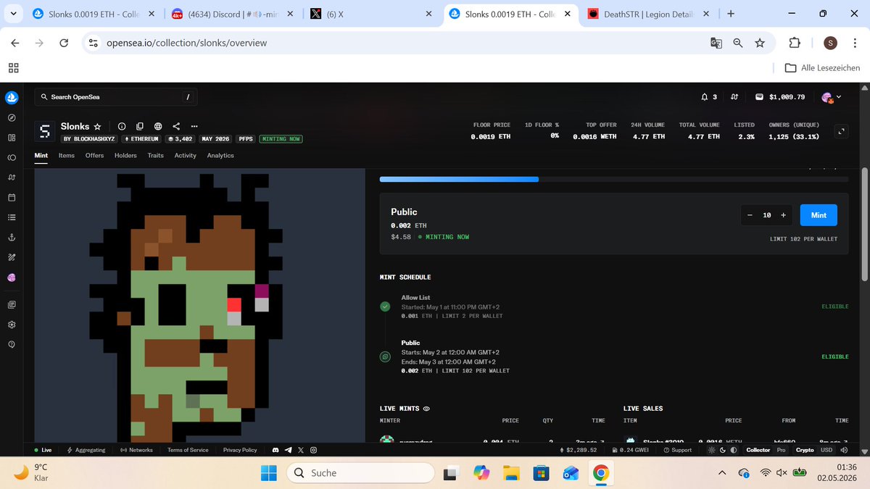Open the Instagram icon in footer
The width and height of the screenshot is (870, 489).
pos(313,450)
